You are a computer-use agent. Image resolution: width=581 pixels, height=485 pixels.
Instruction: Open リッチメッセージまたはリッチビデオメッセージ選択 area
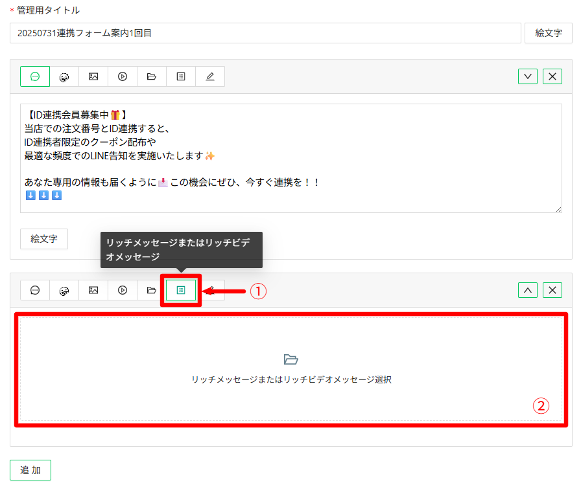pyautogui.click(x=291, y=369)
